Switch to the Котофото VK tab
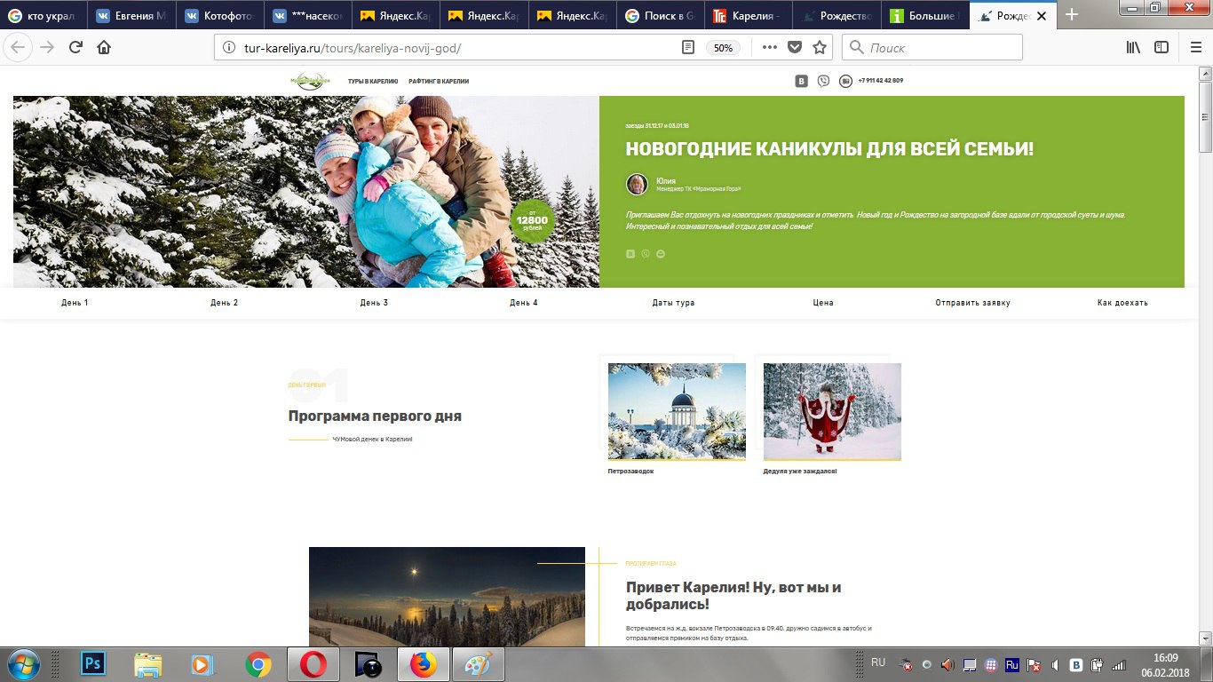The image size is (1213, 682). 218,16
